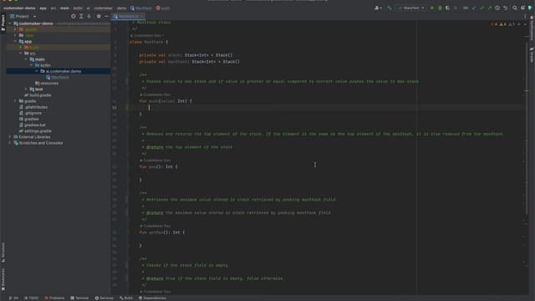Click the fold toggle beside fun push line
This screenshot has height=301, width=535.
pyautogui.click(x=127, y=101)
